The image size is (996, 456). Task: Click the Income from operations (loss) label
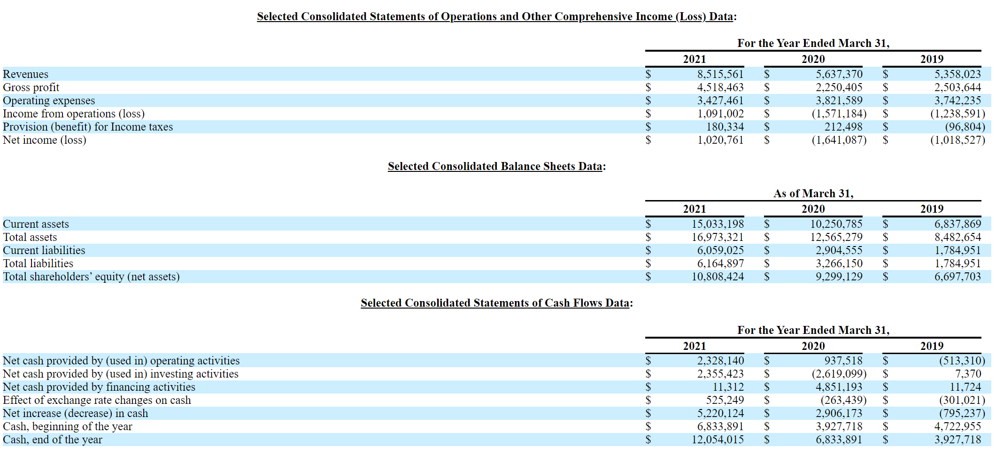pyautogui.click(x=74, y=114)
